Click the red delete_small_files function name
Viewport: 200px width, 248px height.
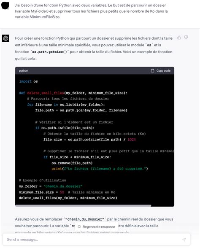(x=46, y=93)
